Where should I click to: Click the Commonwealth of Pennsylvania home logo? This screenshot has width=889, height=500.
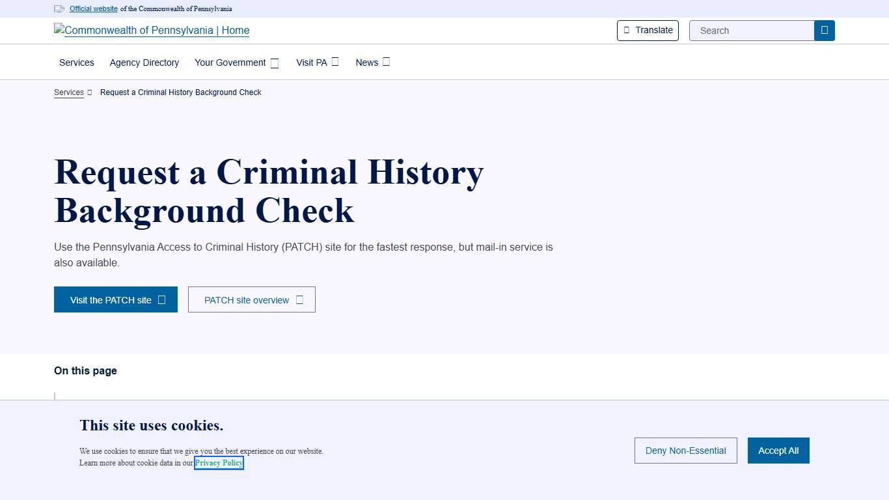[x=151, y=30]
